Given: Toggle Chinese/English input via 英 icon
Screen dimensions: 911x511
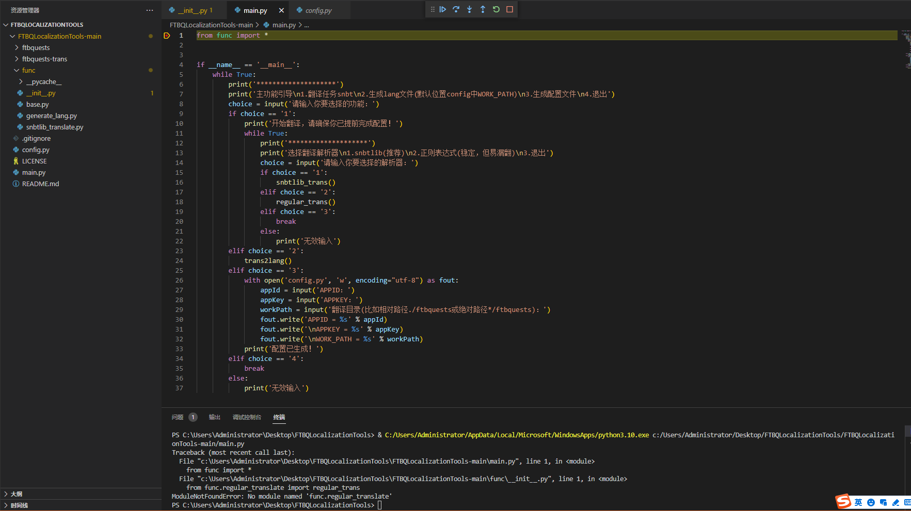Looking at the screenshot, I should (858, 503).
